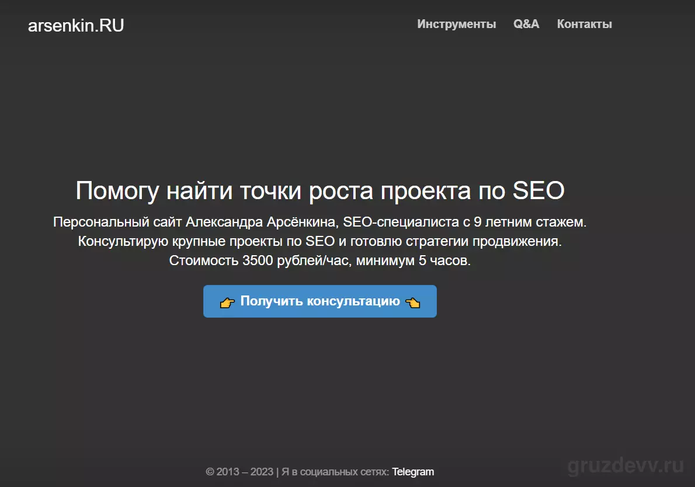
Task: Select the word SEO in the main heading
Action: pos(538,190)
